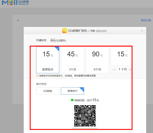Click the WeChat payment QR code
The width and height of the screenshot is (153, 133).
[x=85, y=116]
